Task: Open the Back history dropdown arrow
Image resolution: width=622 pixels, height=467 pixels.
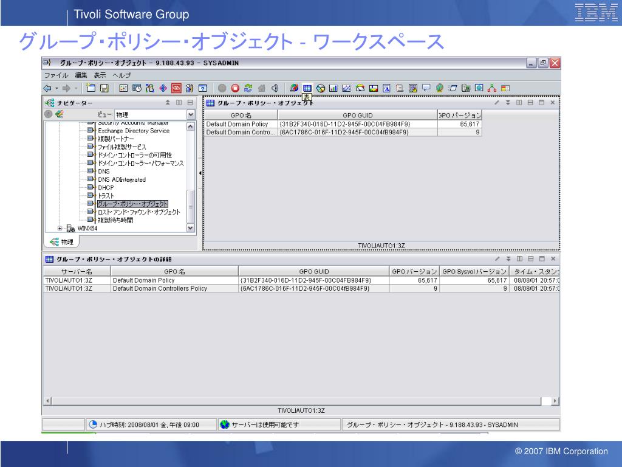Action: tap(56, 88)
